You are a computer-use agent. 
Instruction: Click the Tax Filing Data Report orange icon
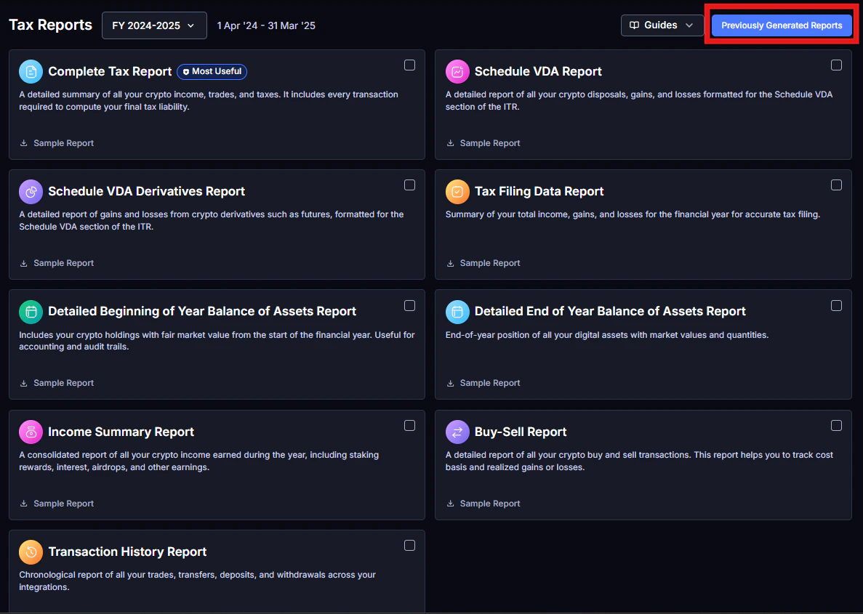pyautogui.click(x=457, y=191)
